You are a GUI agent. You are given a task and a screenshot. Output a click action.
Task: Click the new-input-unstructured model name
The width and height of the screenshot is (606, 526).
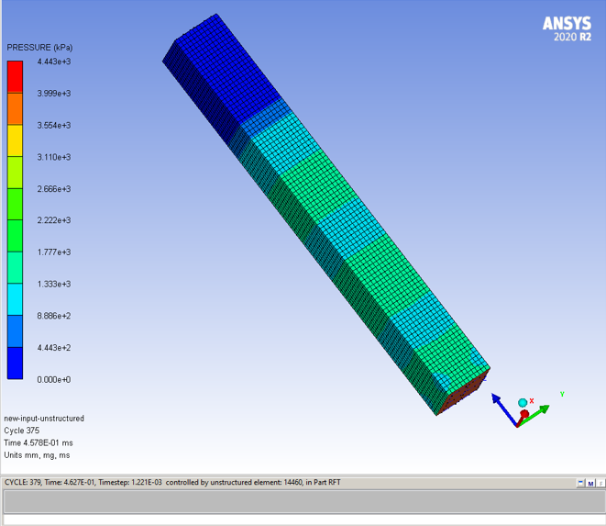(44, 419)
